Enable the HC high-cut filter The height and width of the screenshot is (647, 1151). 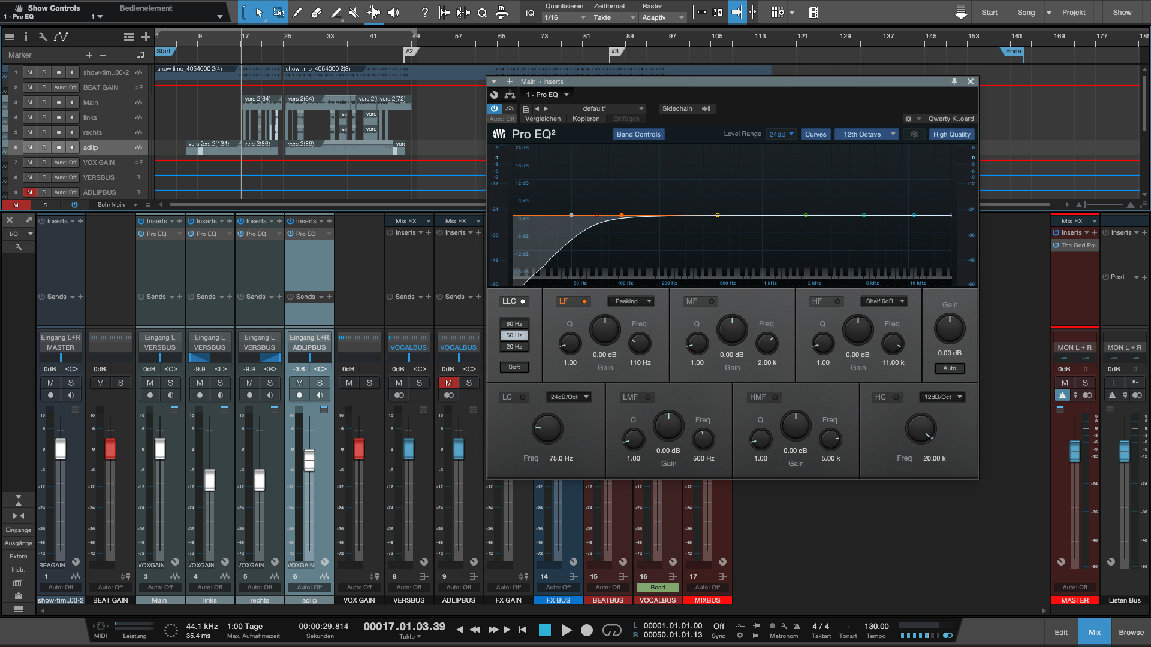pos(896,397)
